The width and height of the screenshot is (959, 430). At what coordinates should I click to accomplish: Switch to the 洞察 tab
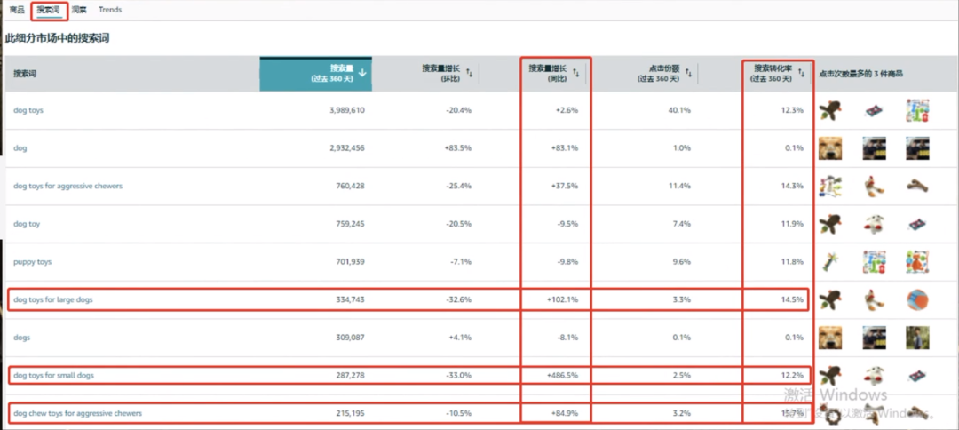tap(78, 10)
